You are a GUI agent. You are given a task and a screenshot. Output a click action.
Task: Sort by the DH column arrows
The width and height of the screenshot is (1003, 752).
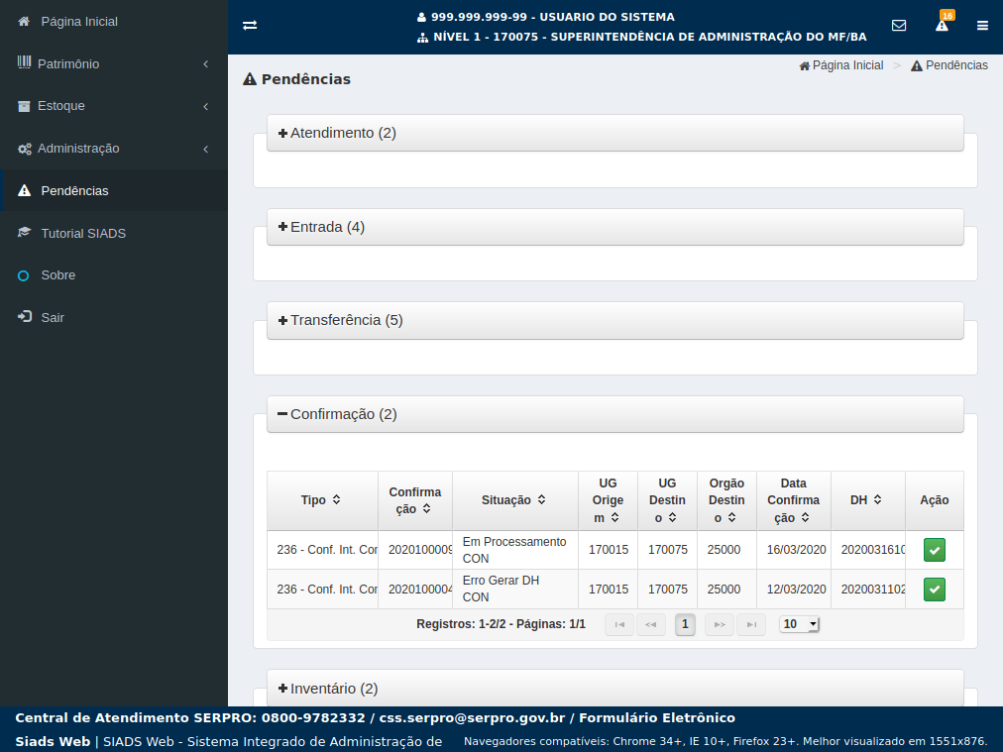[x=878, y=499]
